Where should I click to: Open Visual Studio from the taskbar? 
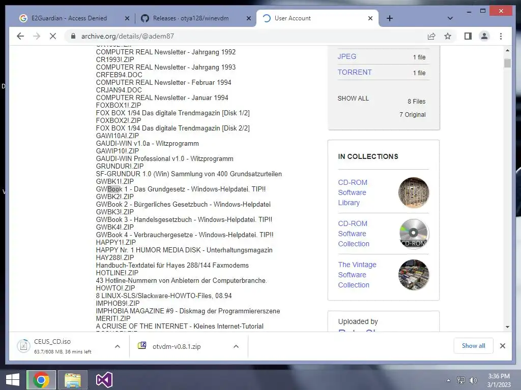click(x=104, y=380)
